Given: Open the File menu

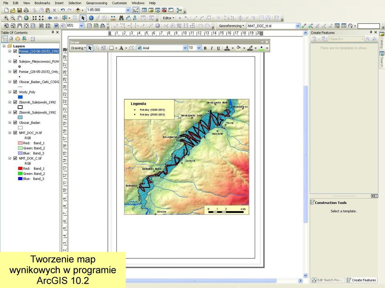Looking at the screenshot, I should [5, 3].
